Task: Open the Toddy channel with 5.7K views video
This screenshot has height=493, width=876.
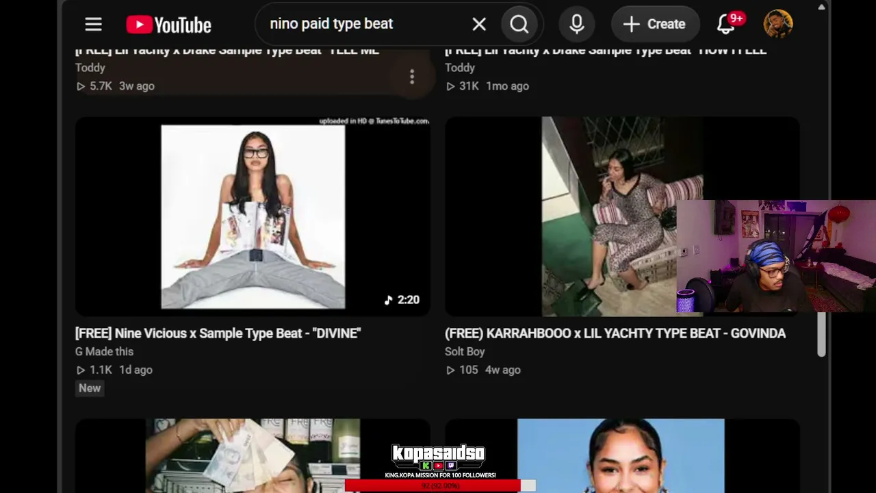Action: pos(90,68)
